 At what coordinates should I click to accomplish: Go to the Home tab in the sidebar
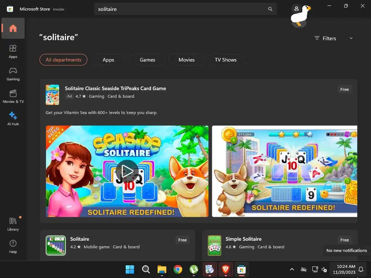tap(13, 28)
